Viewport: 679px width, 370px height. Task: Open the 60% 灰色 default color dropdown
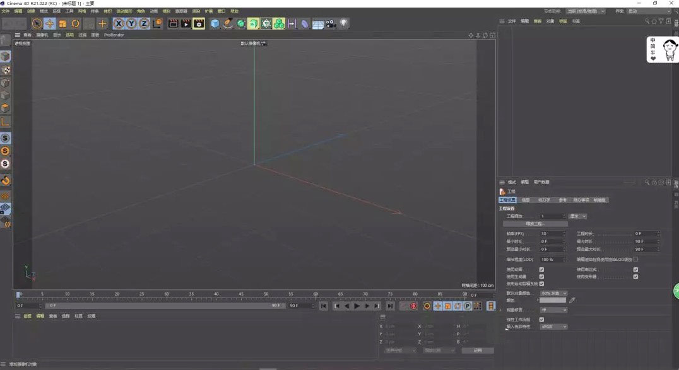tap(553, 293)
